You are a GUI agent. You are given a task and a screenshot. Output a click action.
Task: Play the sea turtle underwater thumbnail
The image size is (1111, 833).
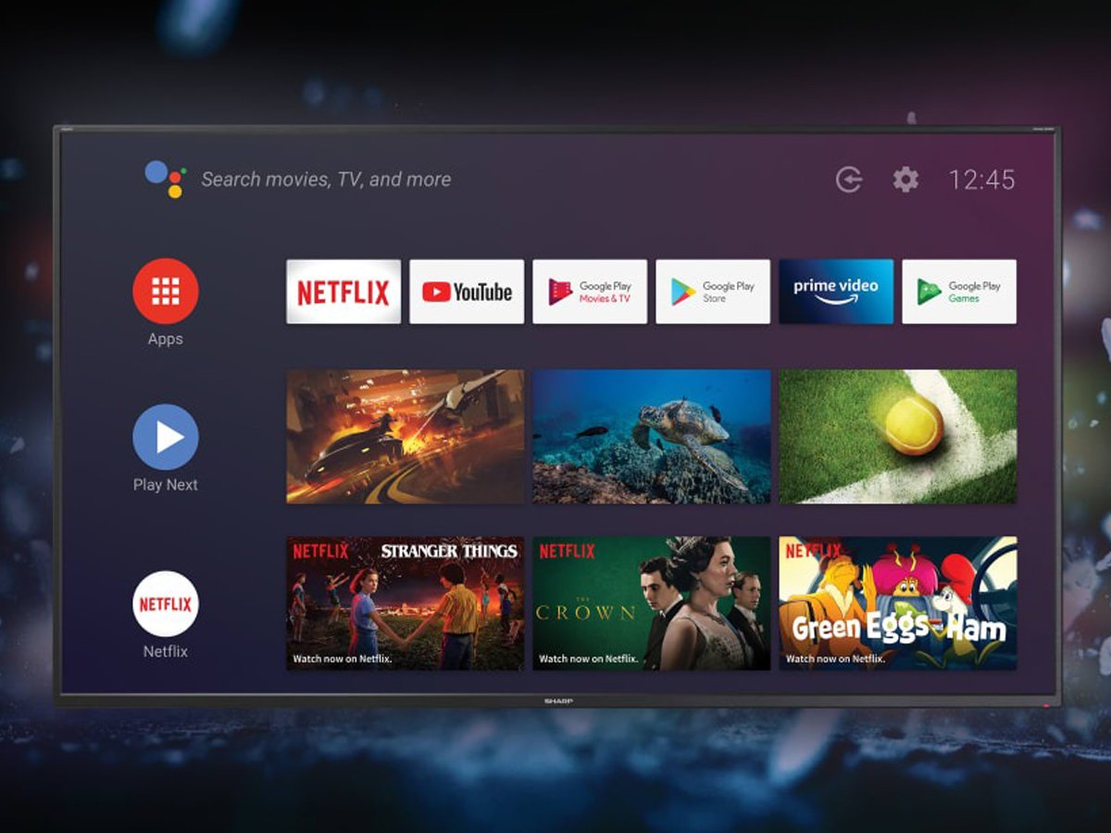click(652, 437)
